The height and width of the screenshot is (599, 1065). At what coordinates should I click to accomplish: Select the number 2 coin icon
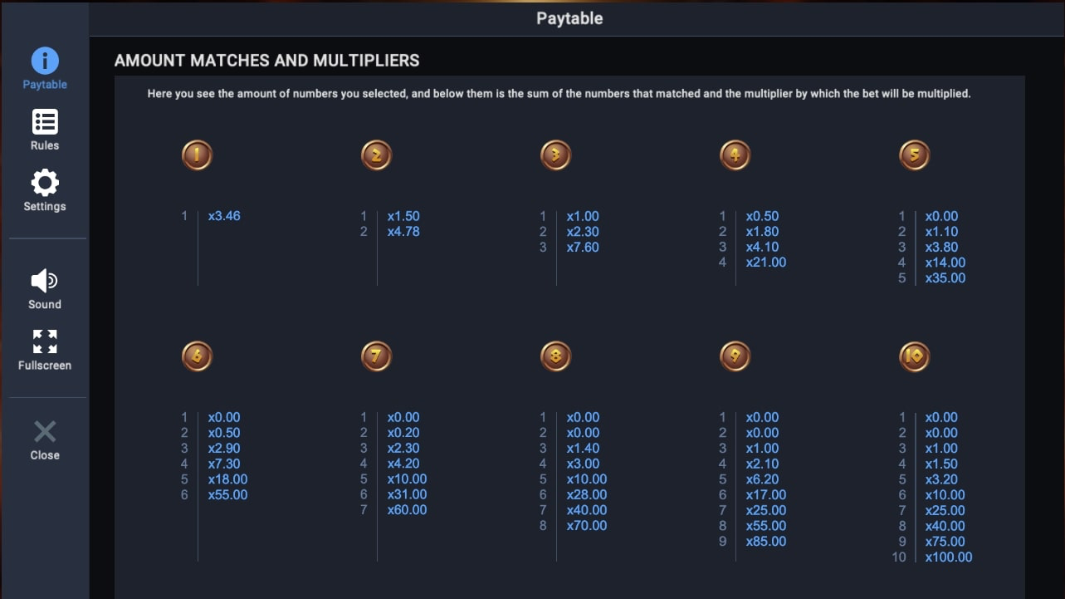click(376, 155)
